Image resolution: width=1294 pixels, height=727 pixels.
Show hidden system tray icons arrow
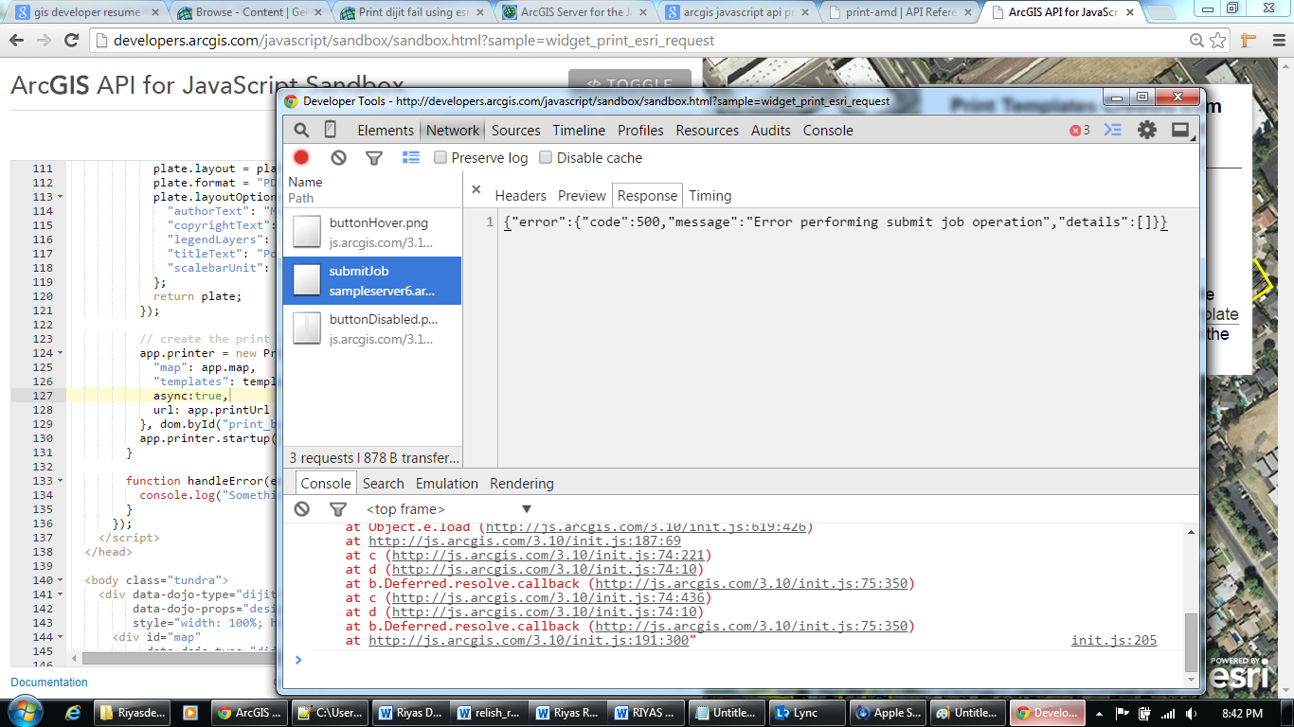coord(1100,713)
